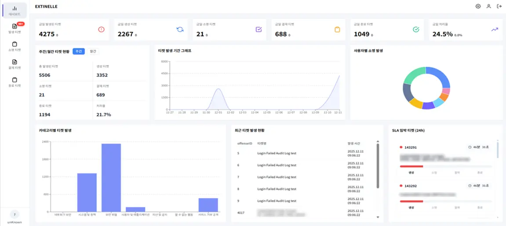The height and width of the screenshot is (226, 506).
Task: Select the offenseID 5 ticket row
Action: click(x=303, y=153)
